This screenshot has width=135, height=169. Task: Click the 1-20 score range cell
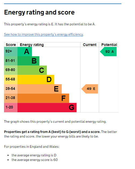pos(11,108)
